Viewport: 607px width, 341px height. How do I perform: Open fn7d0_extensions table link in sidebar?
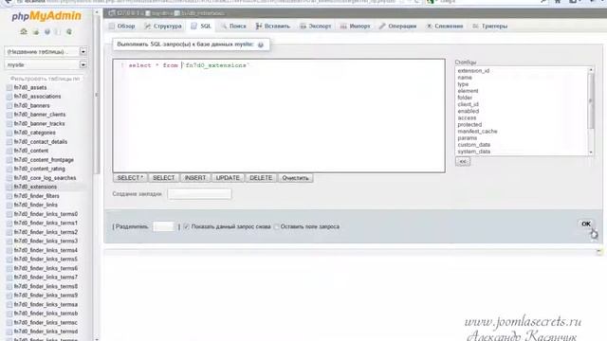coord(35,187)
